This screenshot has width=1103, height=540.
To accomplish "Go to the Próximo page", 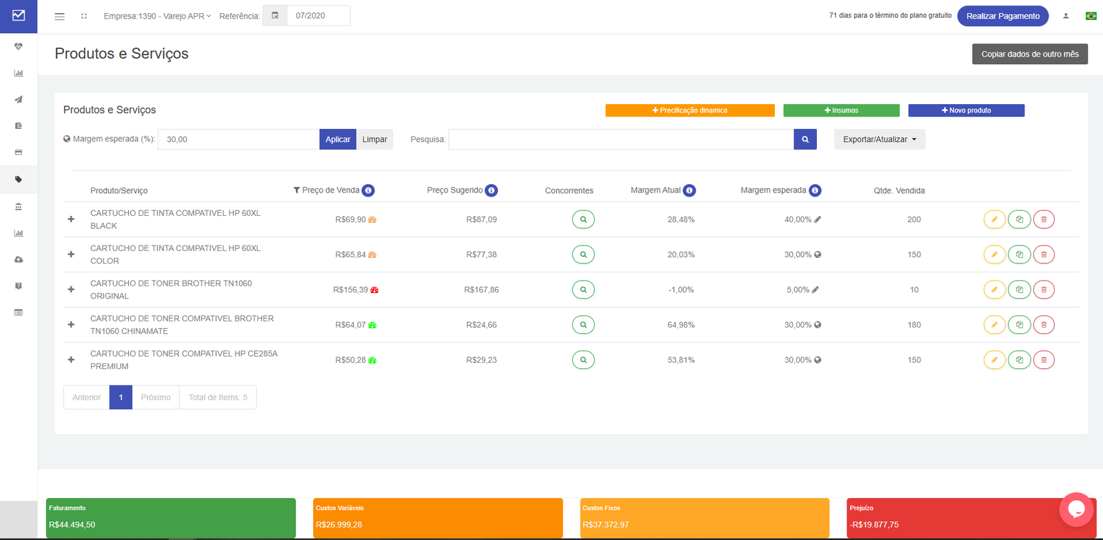I will coord(155,397).
